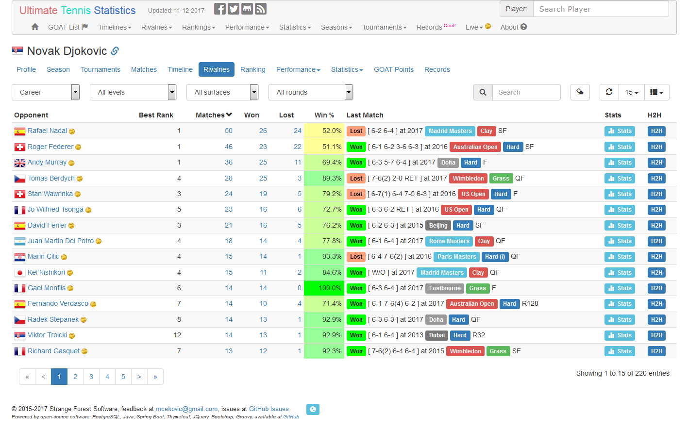Viewport: 688px width, 430px height.
Task: Expand the Rivalries navbar menu
Action: tap(157, 27)
